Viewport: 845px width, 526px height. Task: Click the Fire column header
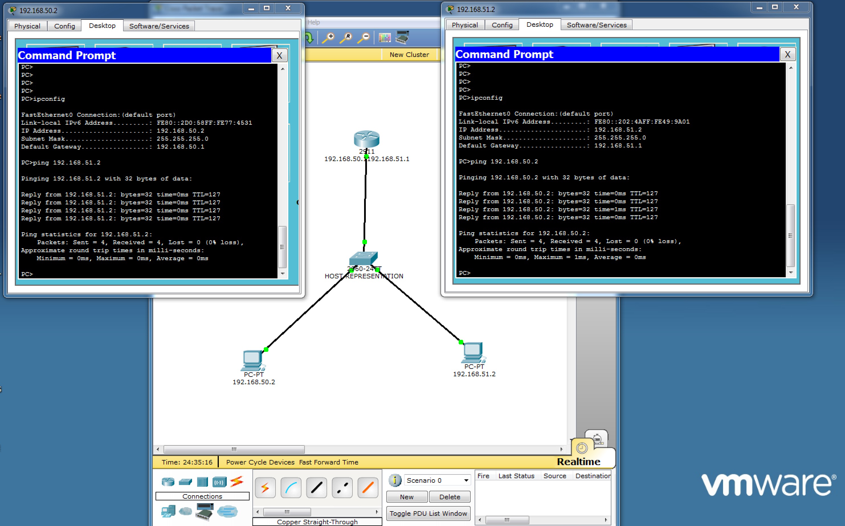[483, 476]
